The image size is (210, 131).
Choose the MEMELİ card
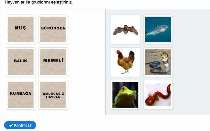pos(53,62)
